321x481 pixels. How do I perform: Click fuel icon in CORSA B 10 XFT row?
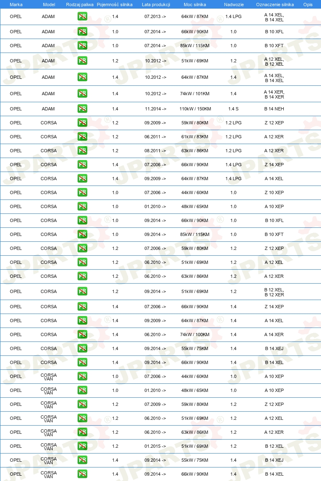(82, 234)
